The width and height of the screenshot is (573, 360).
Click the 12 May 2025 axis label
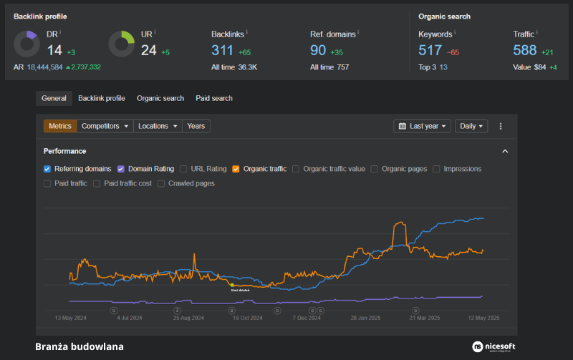coord(483,318)
